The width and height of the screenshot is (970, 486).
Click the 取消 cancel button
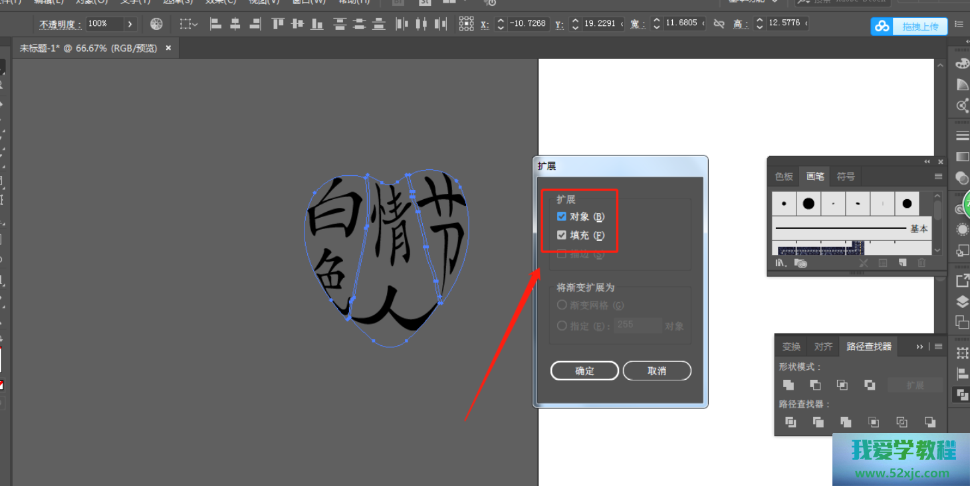pyautogui.click(x=657, y=371)
